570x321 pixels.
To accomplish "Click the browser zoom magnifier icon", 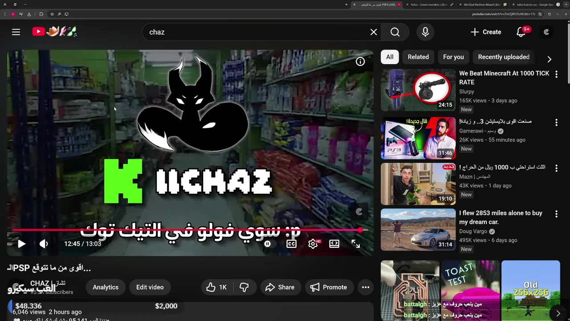I will (x=59, y=14).
